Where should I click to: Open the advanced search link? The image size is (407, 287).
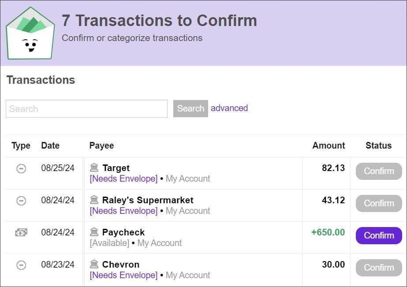point(229,108)
